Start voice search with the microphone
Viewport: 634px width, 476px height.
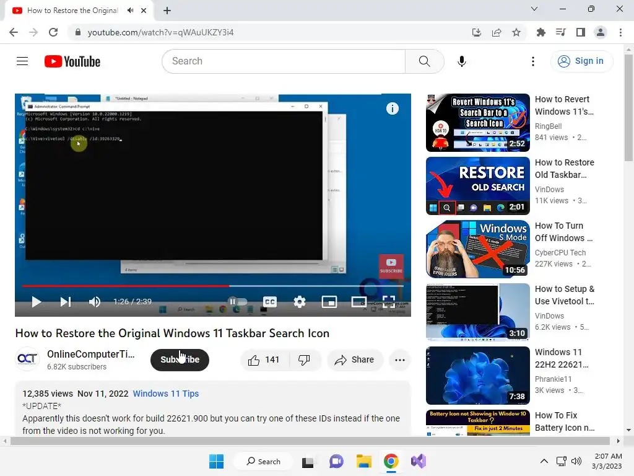[461, 61]
